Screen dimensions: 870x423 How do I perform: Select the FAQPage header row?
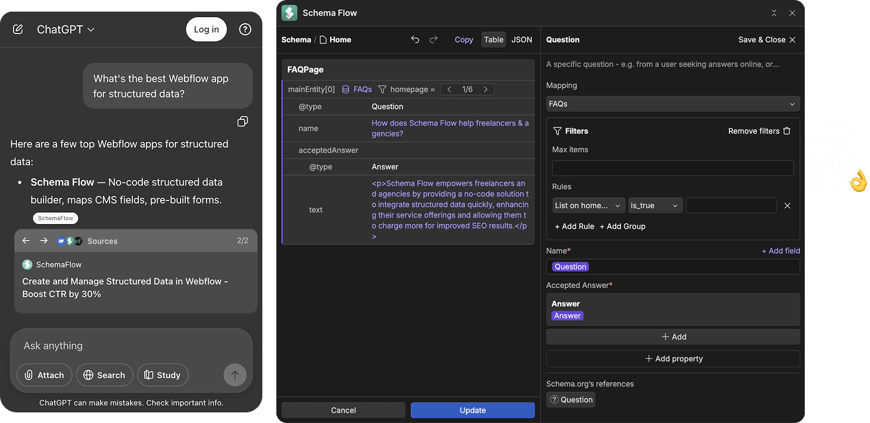click(x=408, y=69)
